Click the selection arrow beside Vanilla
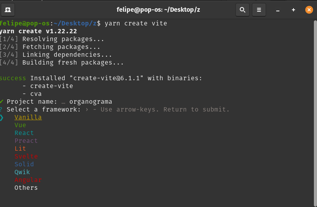 click(2, 117)
